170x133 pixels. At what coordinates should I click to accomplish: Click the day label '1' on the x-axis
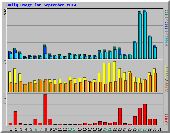(11, 129)
